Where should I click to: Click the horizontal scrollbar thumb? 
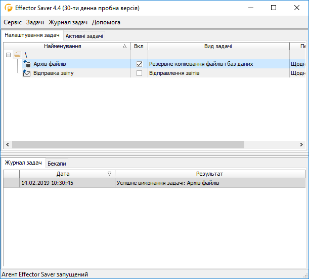(x=128, y=144)
